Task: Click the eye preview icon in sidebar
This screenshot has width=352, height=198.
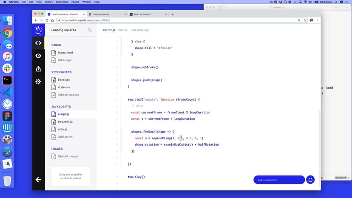Action: [38, 56]
